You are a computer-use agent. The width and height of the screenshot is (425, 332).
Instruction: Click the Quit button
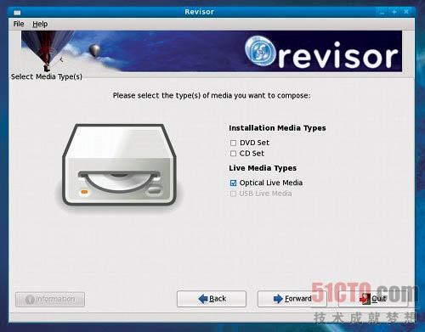point(373,299)
